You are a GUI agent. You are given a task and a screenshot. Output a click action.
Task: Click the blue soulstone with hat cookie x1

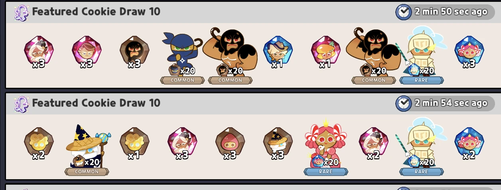pos(278,52)
